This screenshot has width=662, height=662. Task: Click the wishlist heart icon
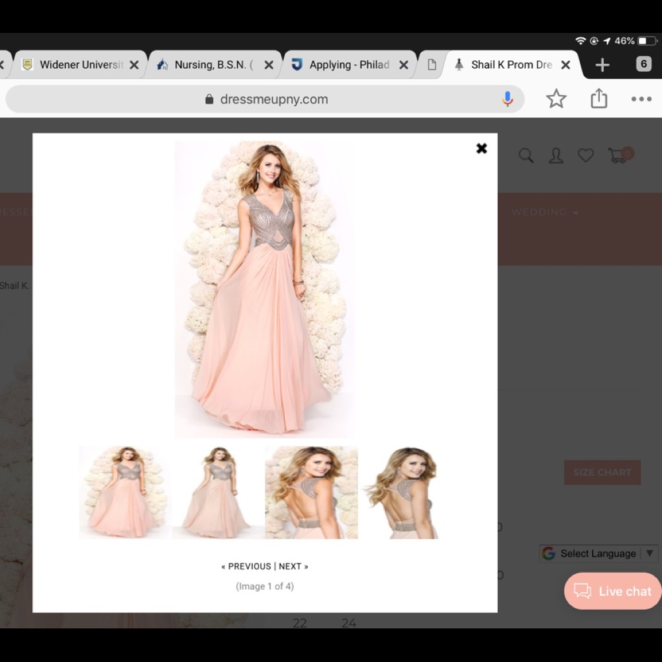point(585,155)
